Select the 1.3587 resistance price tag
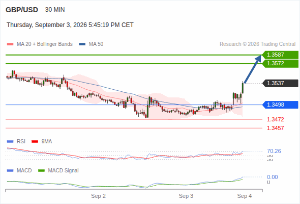Screen dimensions: 300x204 [x=280, y=55]
